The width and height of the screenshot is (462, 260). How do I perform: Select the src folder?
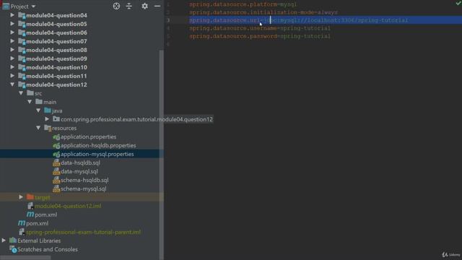38,93
